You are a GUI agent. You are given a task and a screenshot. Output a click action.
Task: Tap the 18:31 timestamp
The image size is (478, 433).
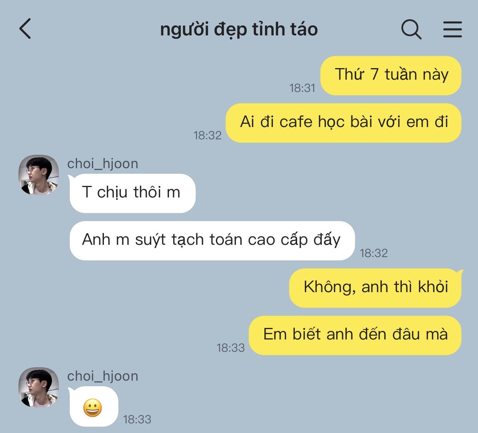click(303, 88)
